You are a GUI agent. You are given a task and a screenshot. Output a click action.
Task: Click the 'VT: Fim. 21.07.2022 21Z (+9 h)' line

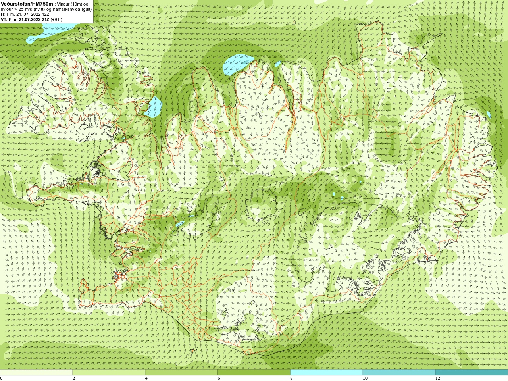31,19
